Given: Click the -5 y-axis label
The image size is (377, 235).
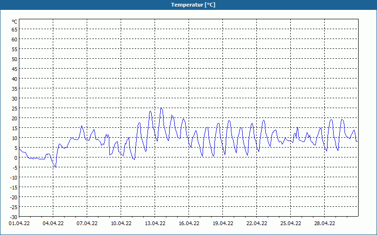Looking at the screenshot, I should [15, 168].
